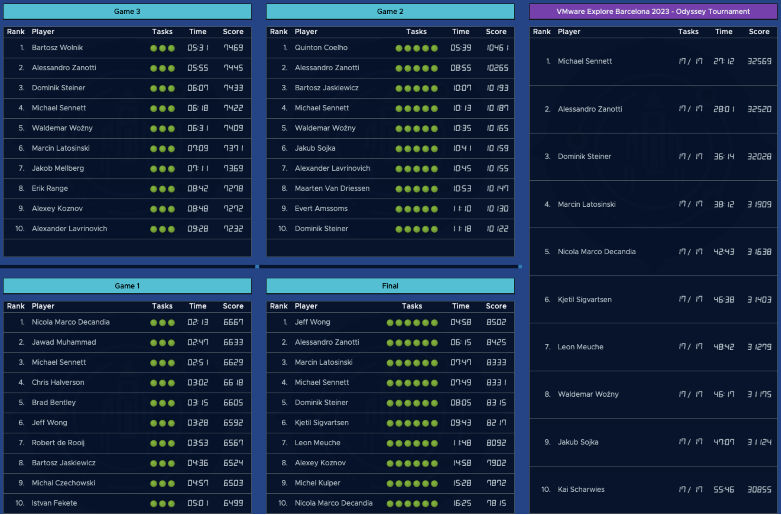Click Jawad Muhammad's task dots in Game 1
The width and height of the screenshot is (781, 515).
(x=162, y=343)
